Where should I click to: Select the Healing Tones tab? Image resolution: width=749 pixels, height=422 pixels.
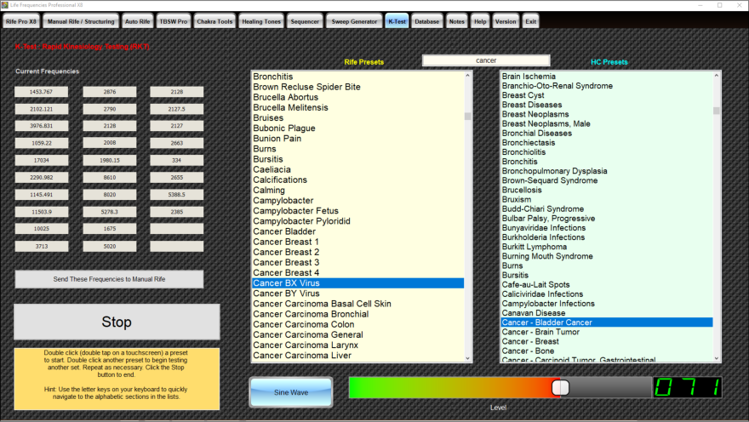point(261,21)
